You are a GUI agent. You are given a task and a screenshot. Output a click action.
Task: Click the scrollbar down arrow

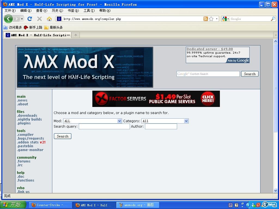(x=275, y=191)
